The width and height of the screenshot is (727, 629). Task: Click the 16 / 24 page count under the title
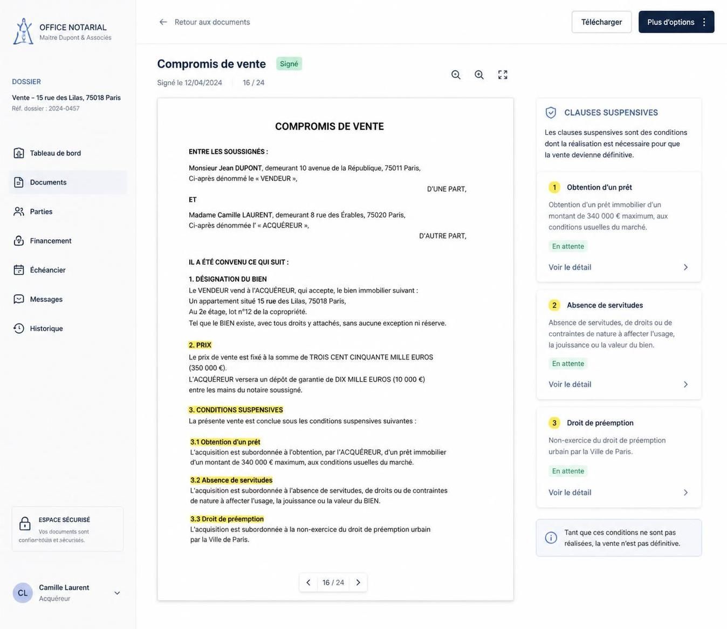click(x=253, y=82)
